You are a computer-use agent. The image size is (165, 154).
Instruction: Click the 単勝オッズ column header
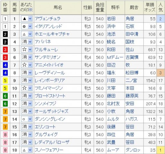(x=150, y=7)
